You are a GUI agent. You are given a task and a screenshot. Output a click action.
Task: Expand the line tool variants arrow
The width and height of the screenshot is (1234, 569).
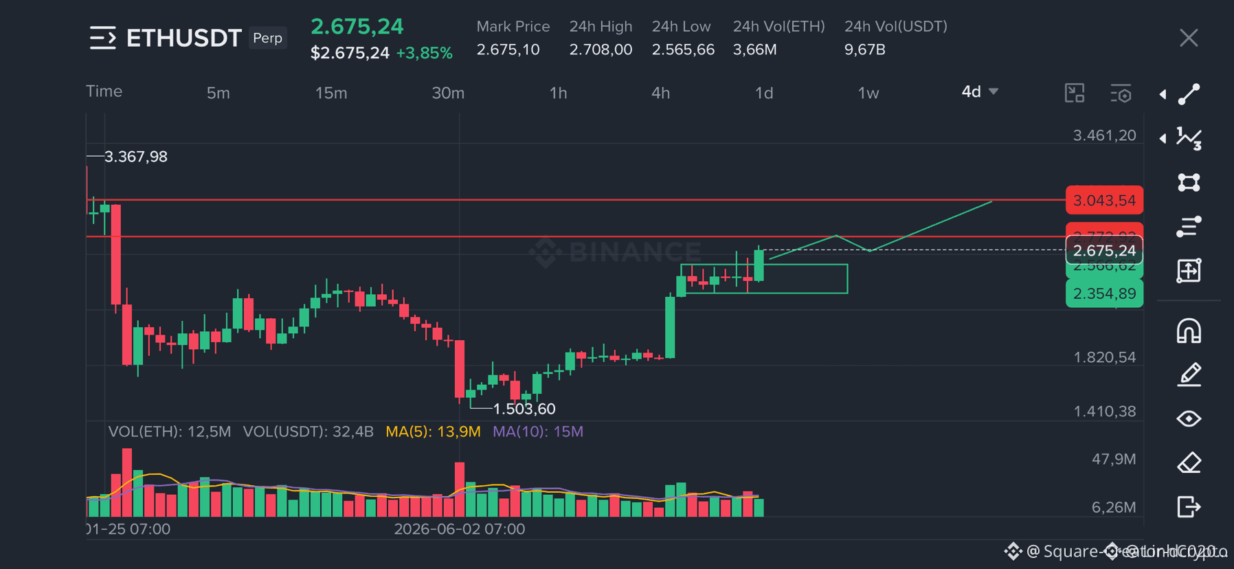click(1163, 94)
